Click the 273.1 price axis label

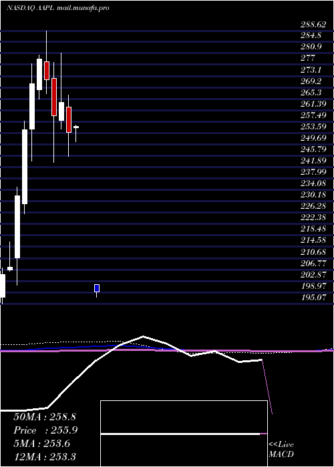311,69
